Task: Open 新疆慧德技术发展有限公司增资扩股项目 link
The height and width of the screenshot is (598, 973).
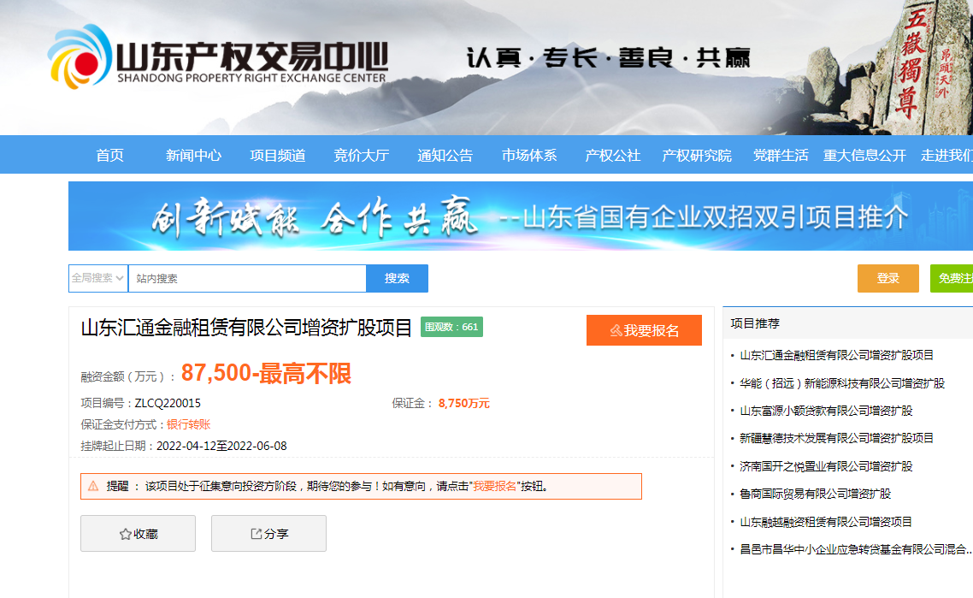Action: pos(836,438)
